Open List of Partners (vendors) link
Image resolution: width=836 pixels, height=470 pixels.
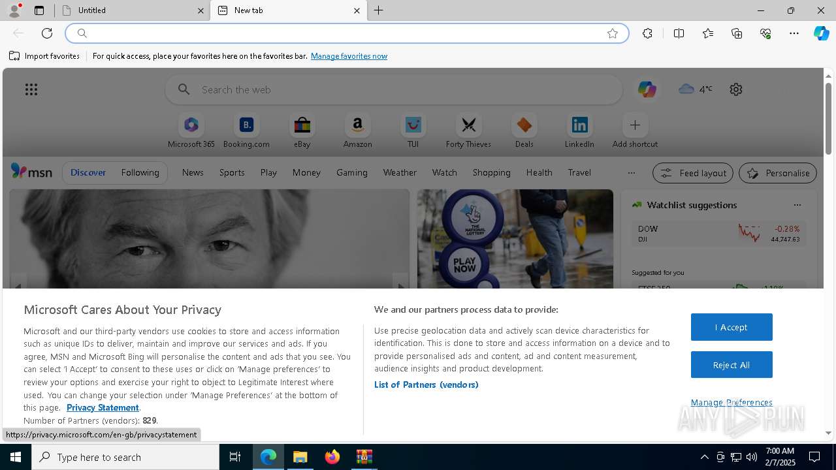pyautogui.click(x=426, y=384)
